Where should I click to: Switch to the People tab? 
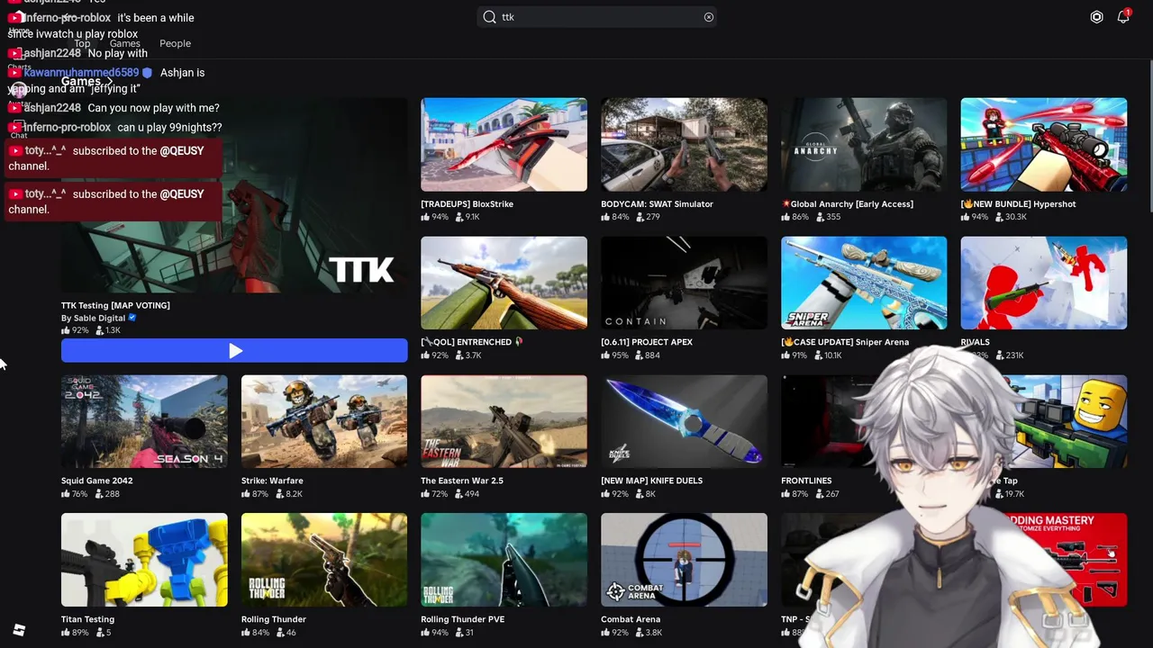pyautogui.click(x=175, y=43)
